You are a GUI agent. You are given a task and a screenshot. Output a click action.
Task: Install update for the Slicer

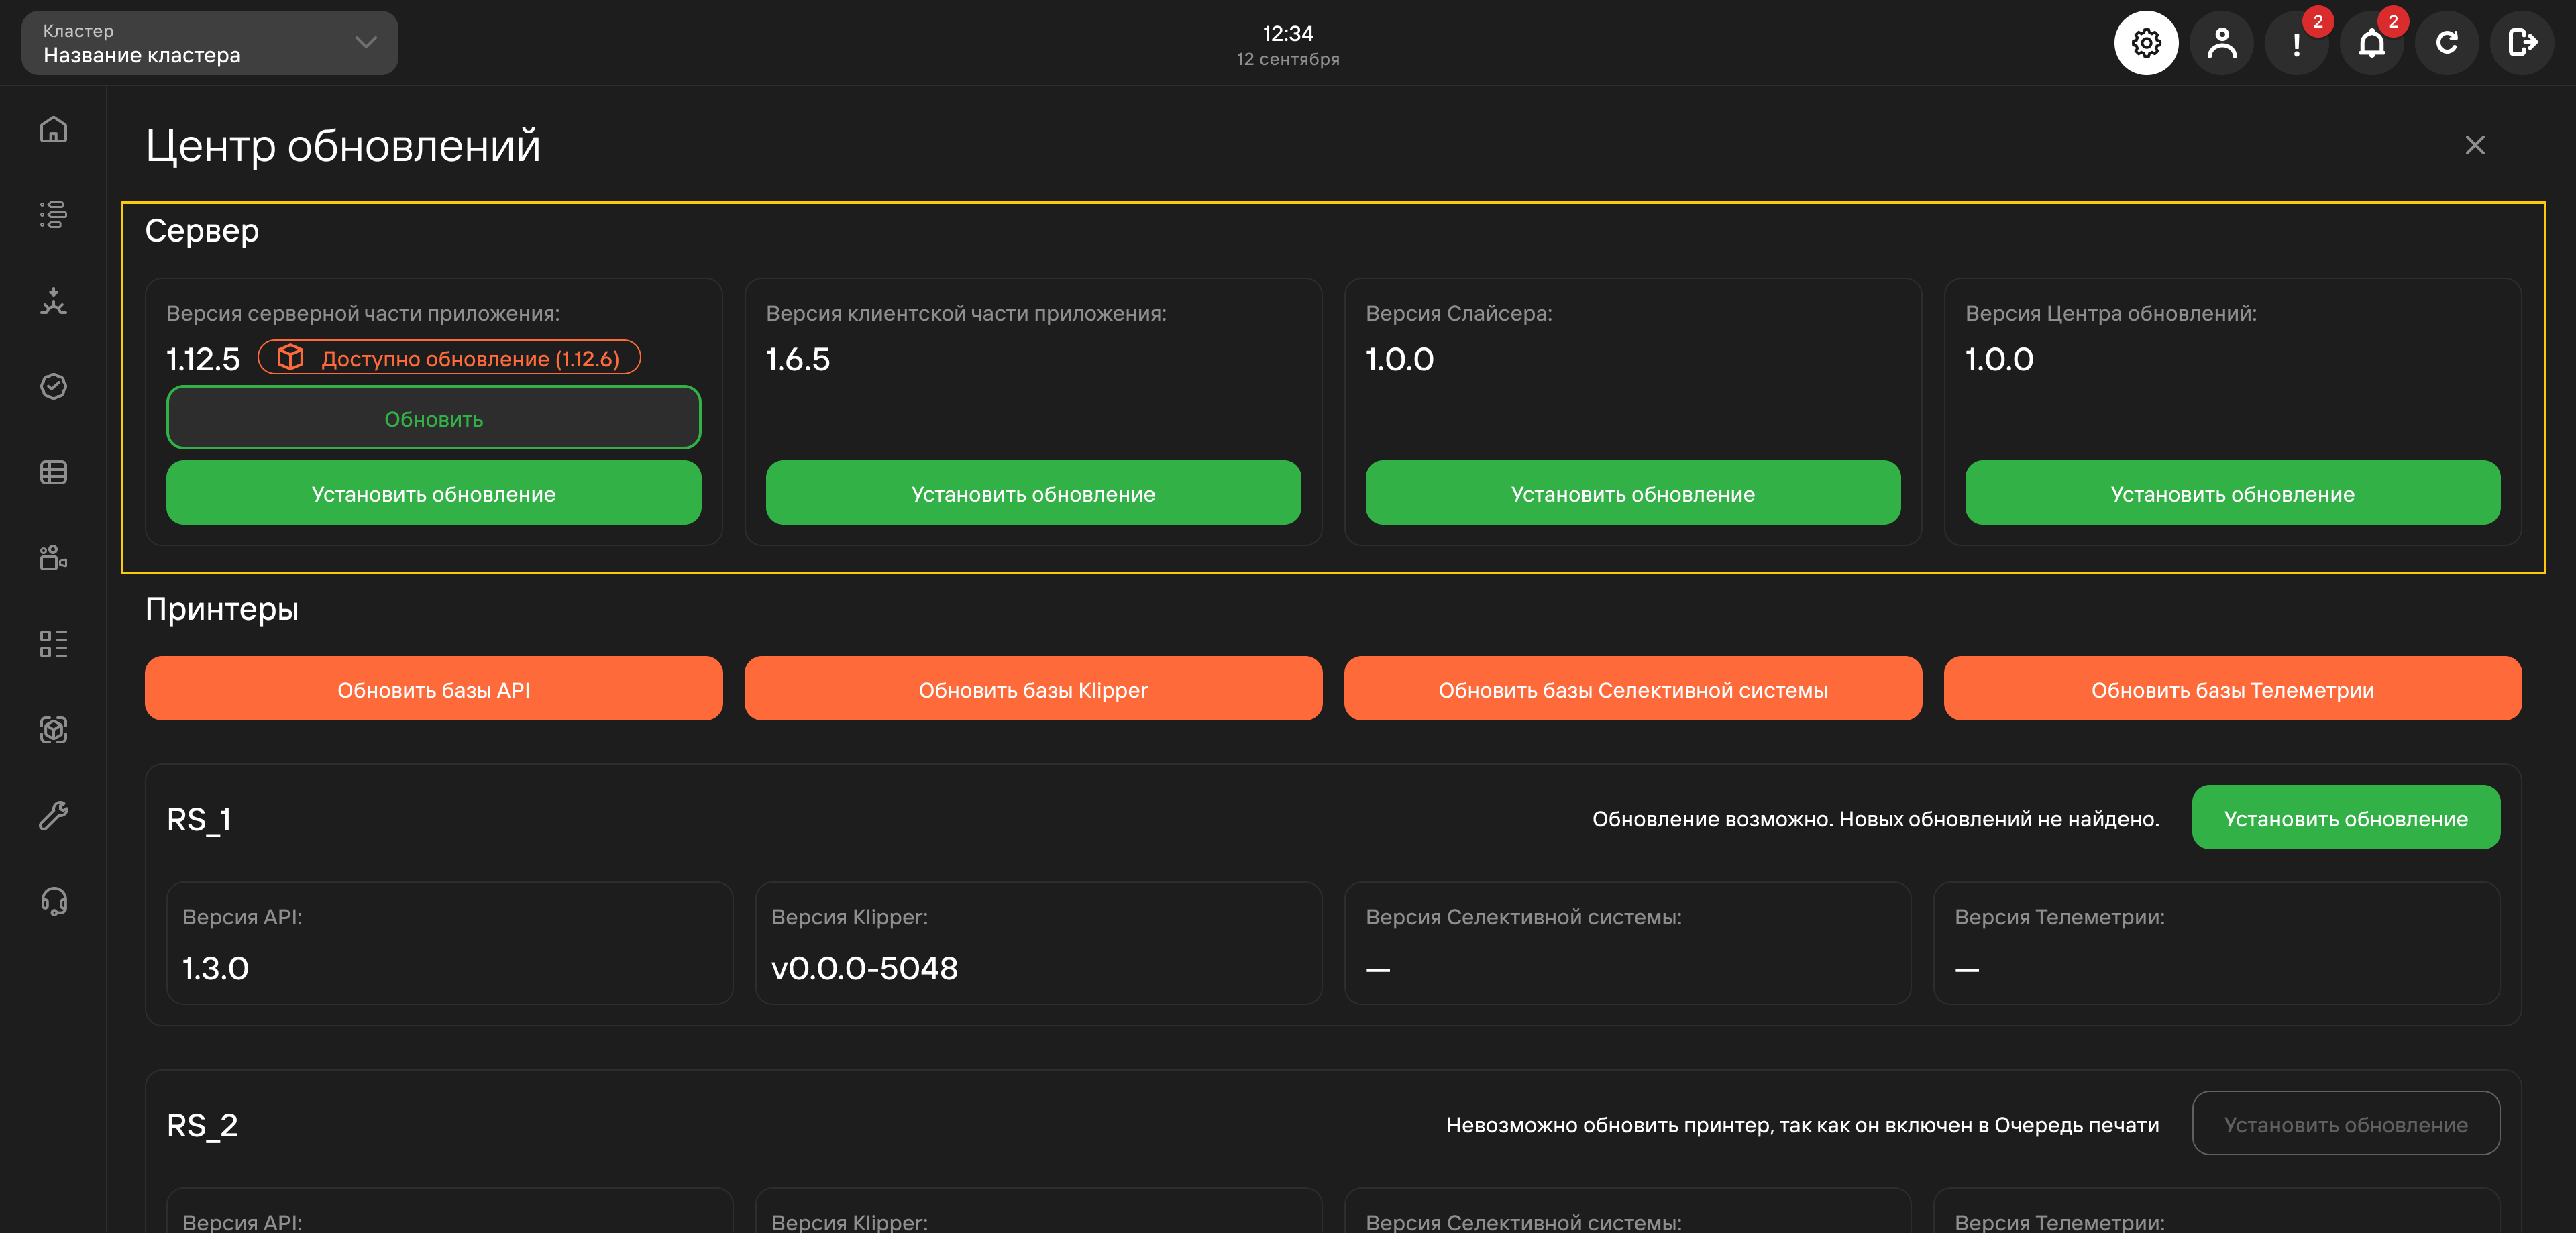1633,493
